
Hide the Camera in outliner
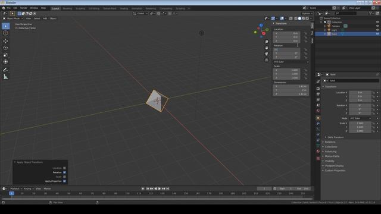click(377, 26)
